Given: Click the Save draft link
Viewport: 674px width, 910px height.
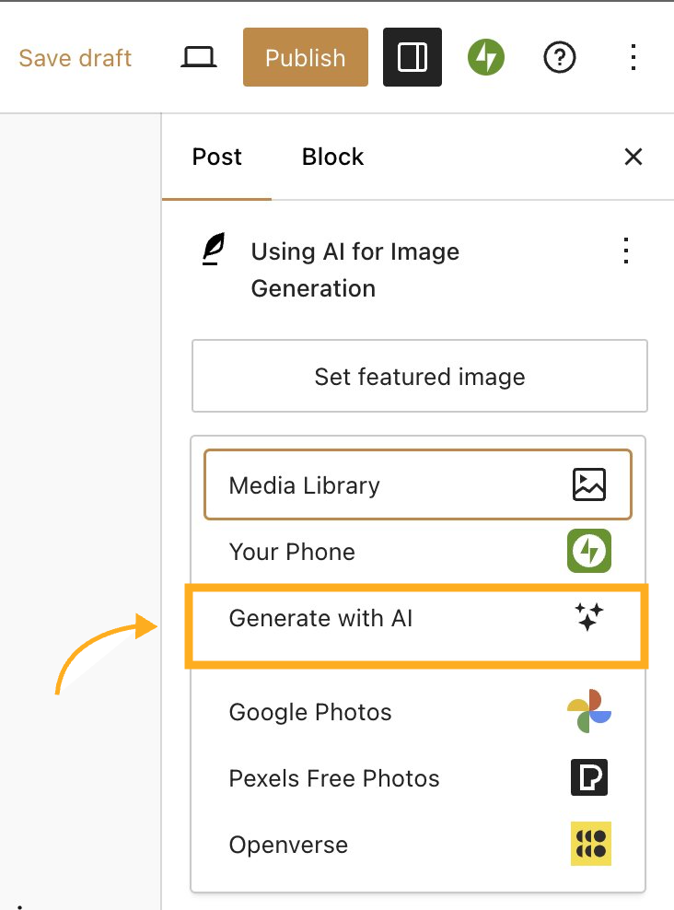Looking at the screenshot, I should [76, 58].
